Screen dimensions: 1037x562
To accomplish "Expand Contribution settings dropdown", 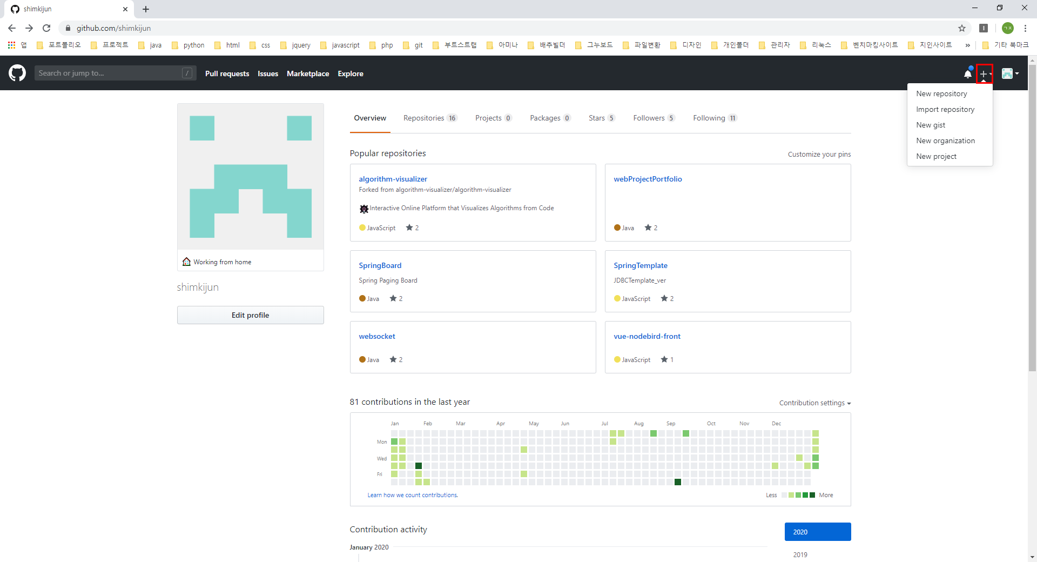I will pyautogui.click(x=815, y=403).
